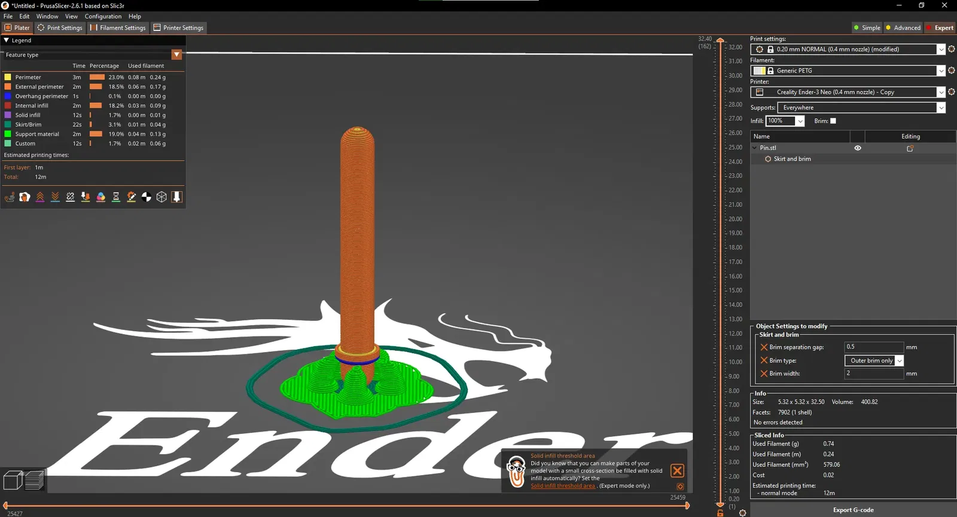Switch to 3D editor view cube icon
This screenshot has width=957, height=517.
click(x=13, y=480)
